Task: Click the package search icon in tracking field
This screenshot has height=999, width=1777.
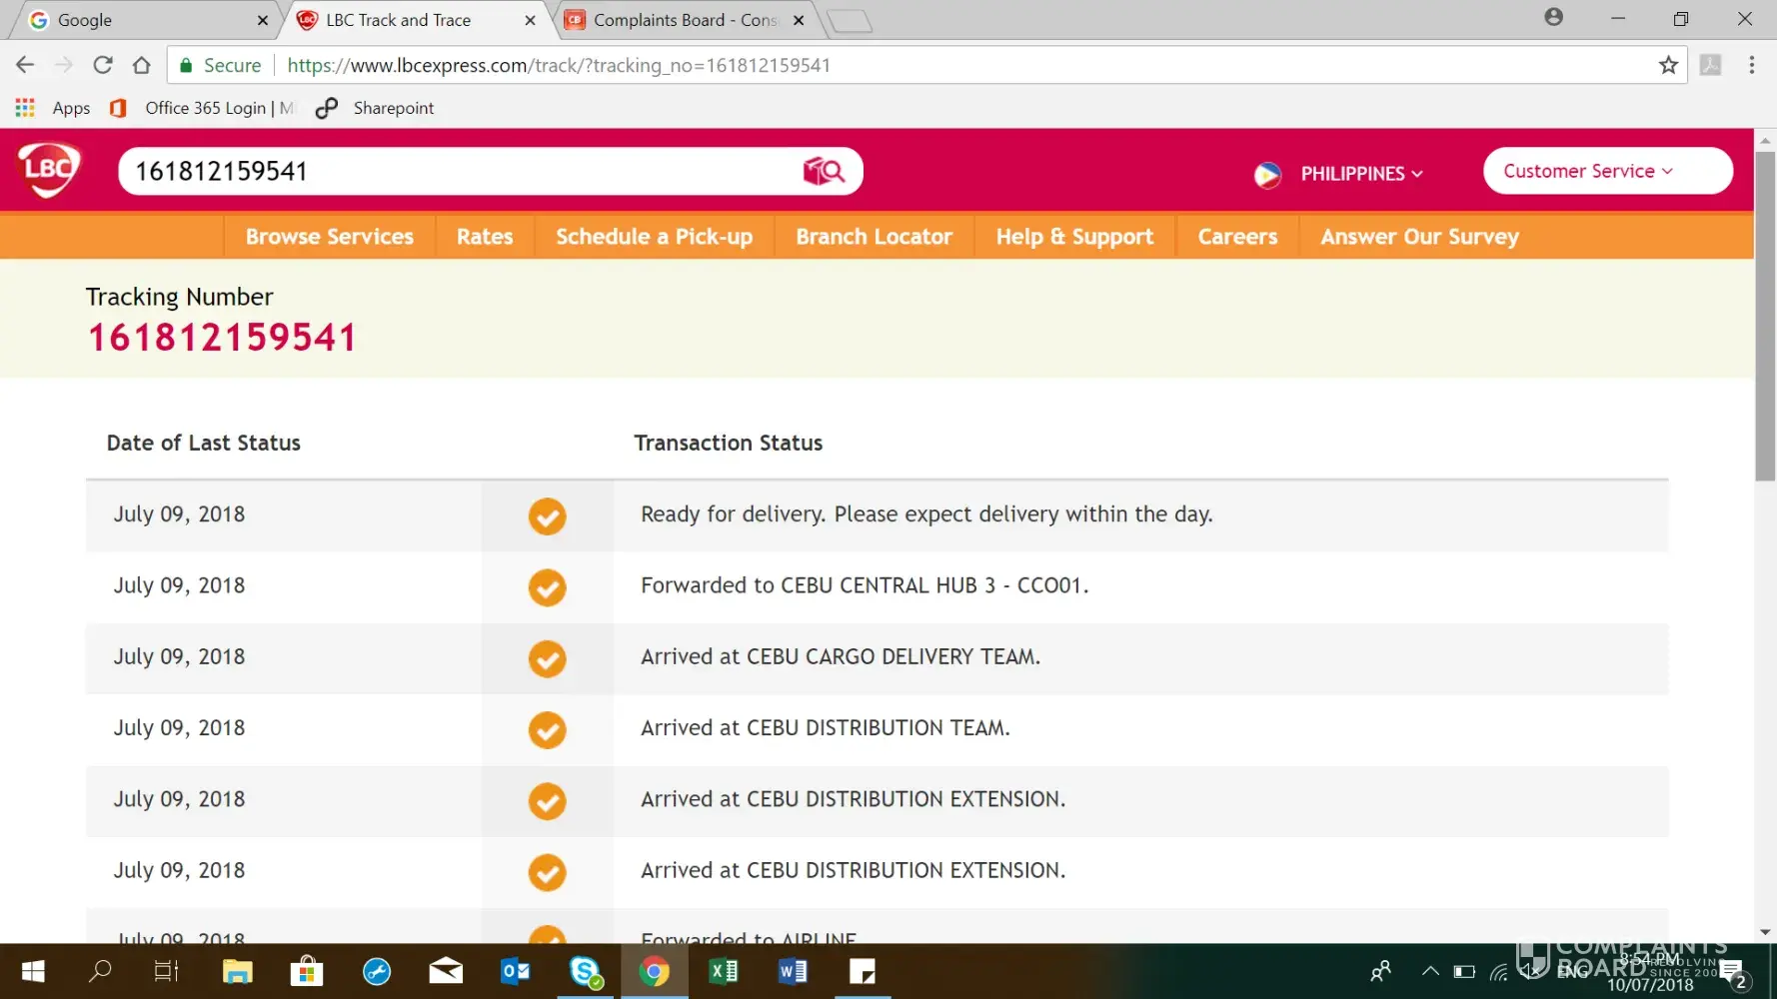Action: [x=824, y=172]
